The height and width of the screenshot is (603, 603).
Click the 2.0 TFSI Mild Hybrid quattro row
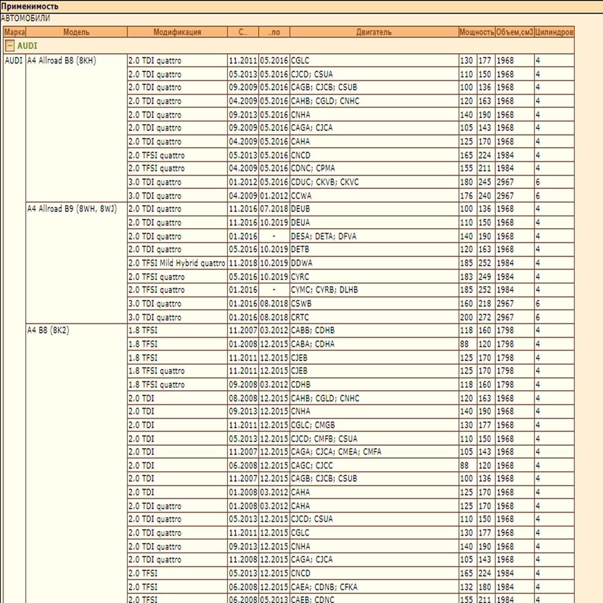point(289,263)
